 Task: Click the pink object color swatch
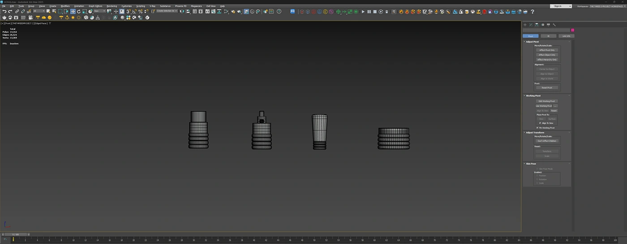point(572,30)
